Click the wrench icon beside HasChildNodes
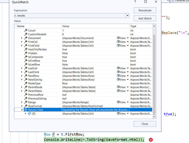Viewport: 189px width, 143px height. [x=26, y=49]
